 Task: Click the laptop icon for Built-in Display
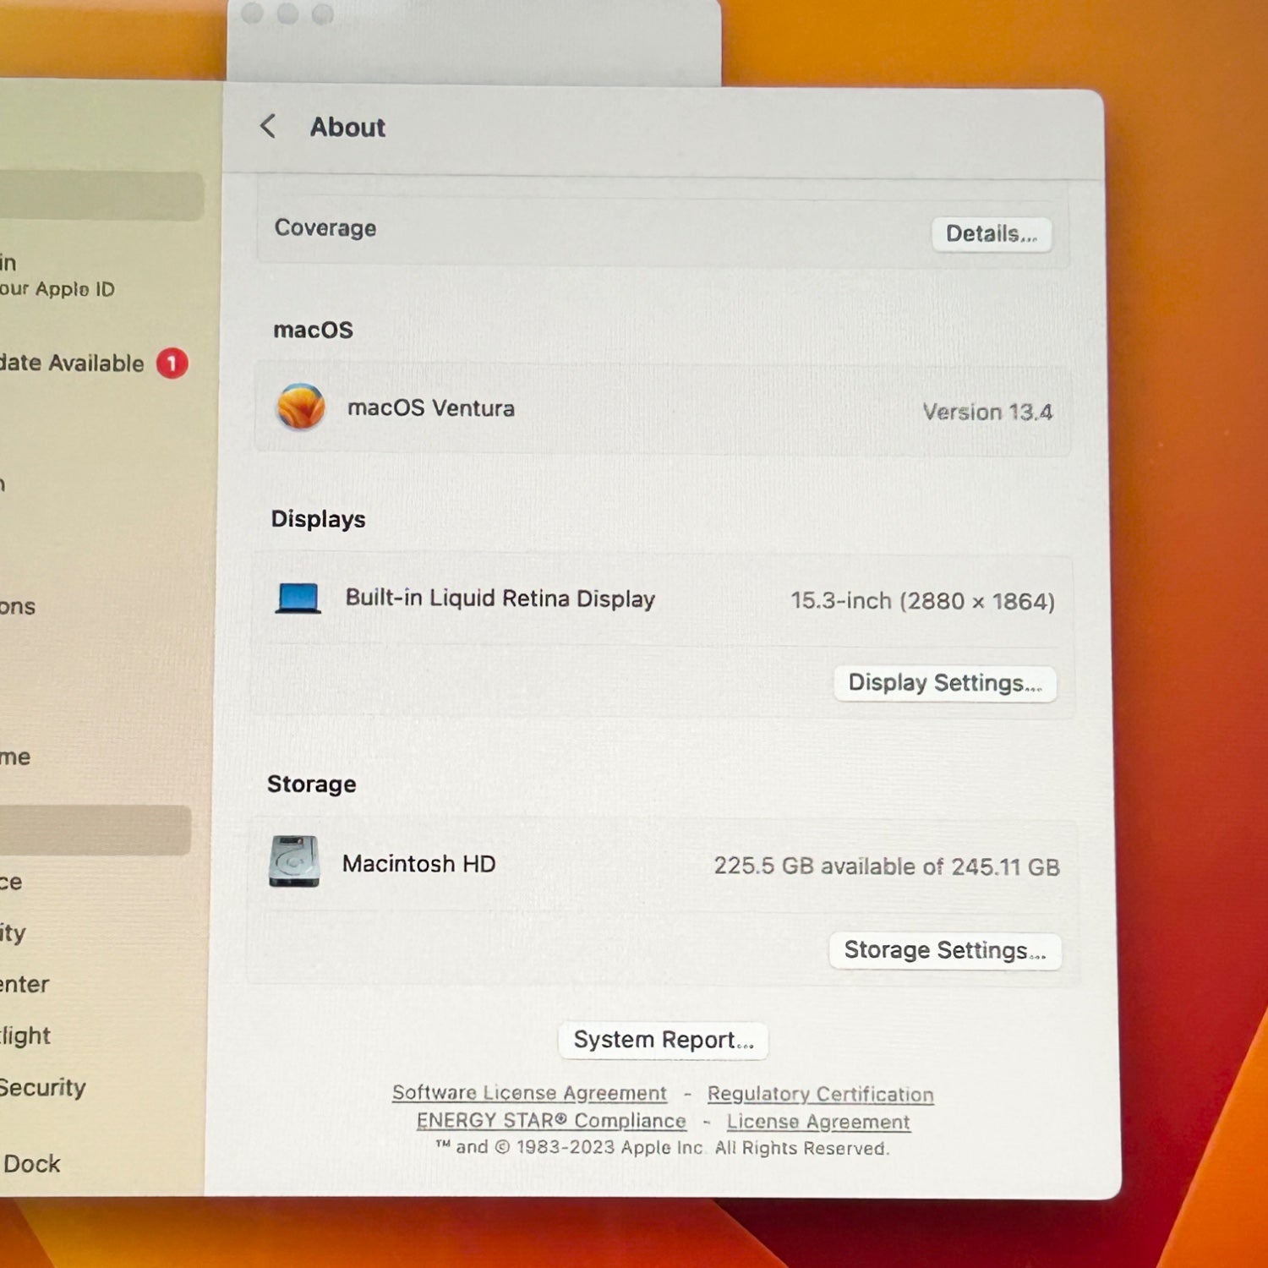(298, 598)
